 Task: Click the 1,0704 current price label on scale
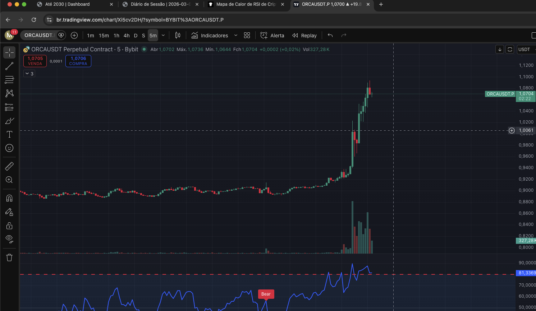pyautogui.click(x=526, y=94)
